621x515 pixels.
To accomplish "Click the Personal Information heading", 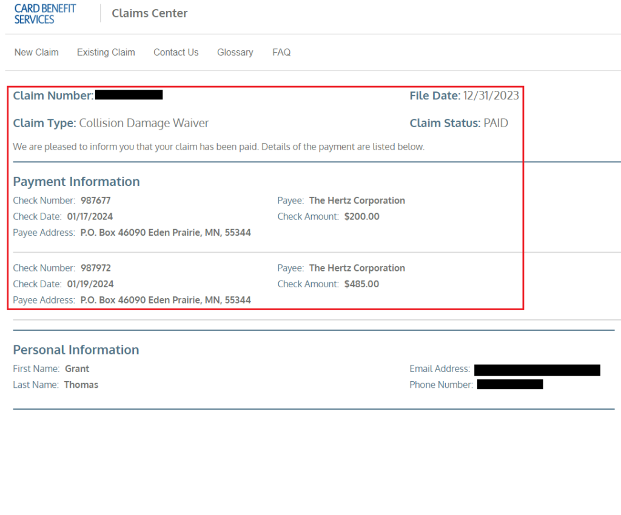I will [x=76, y=350].
